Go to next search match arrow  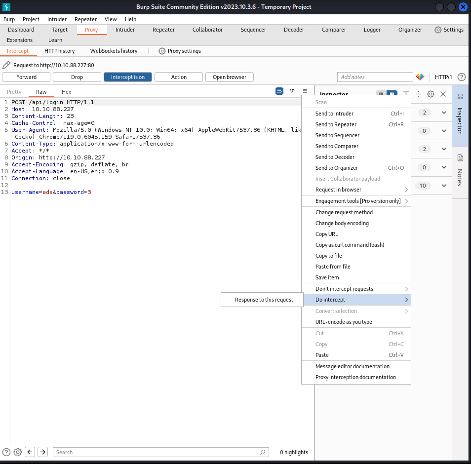click(42, 452)
